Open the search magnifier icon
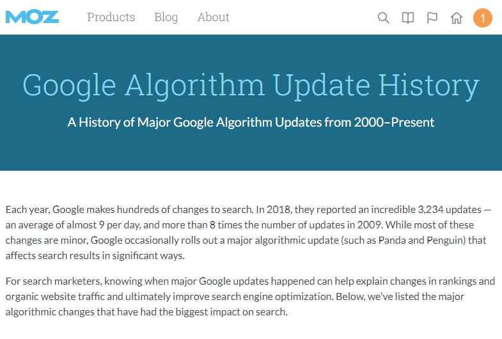502x339 pixels. tap(384, 18)
